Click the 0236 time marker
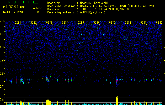 point(97,22)
